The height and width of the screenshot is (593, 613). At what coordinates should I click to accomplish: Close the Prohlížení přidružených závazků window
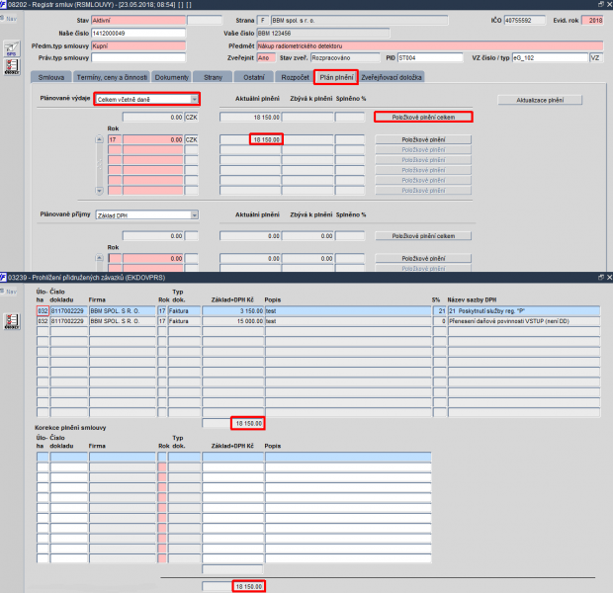coord(609,277)
